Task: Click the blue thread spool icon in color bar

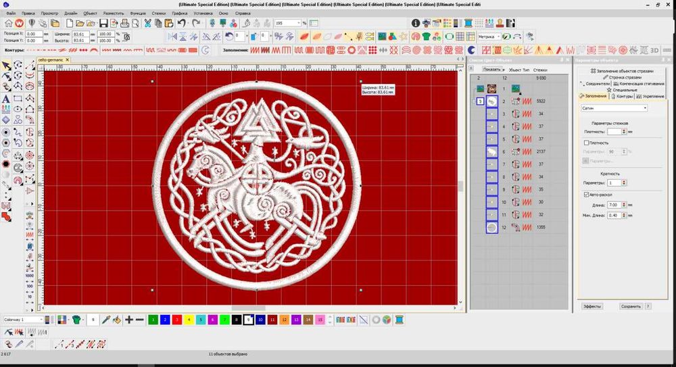Action: click(x=400, y=320)
